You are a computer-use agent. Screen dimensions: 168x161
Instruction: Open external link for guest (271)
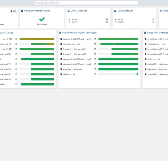point(16,64)
